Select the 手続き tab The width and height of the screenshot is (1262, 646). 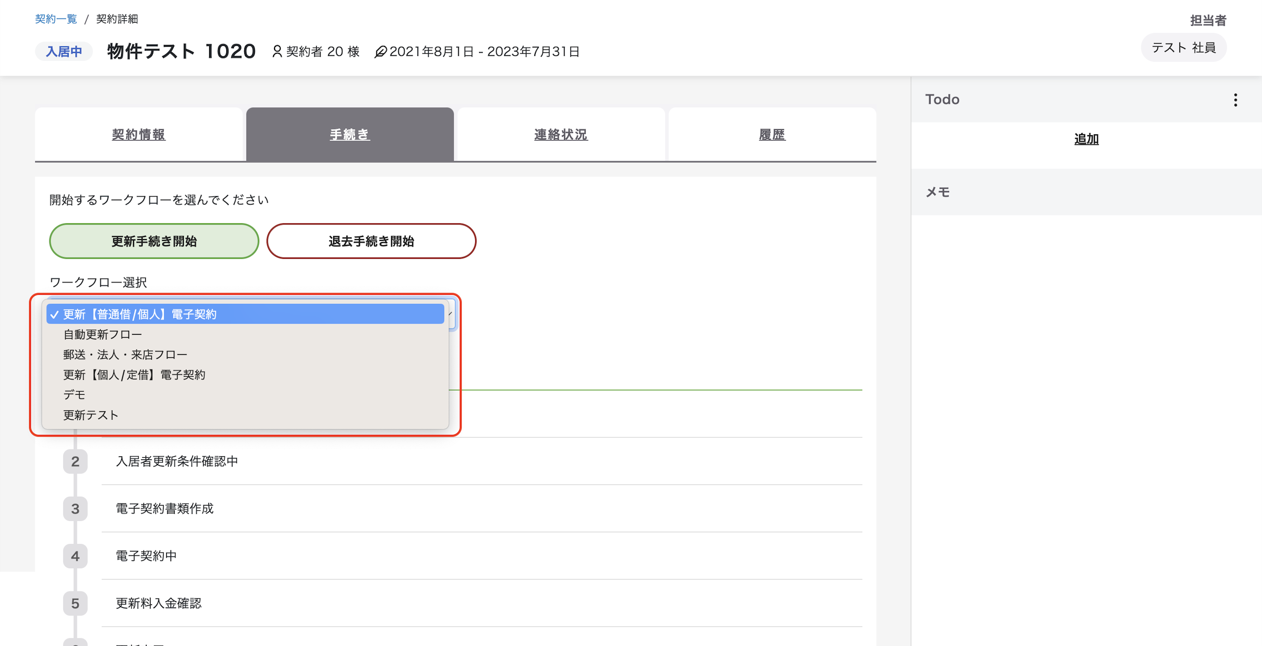coord(350,135)
